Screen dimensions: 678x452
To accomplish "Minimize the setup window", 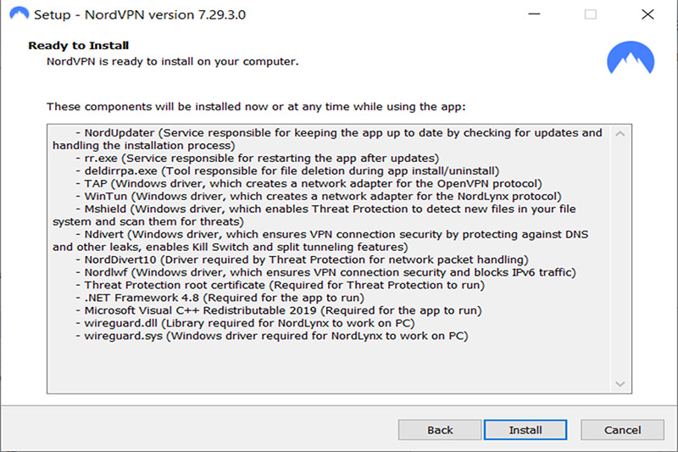I will click(534, 14).
